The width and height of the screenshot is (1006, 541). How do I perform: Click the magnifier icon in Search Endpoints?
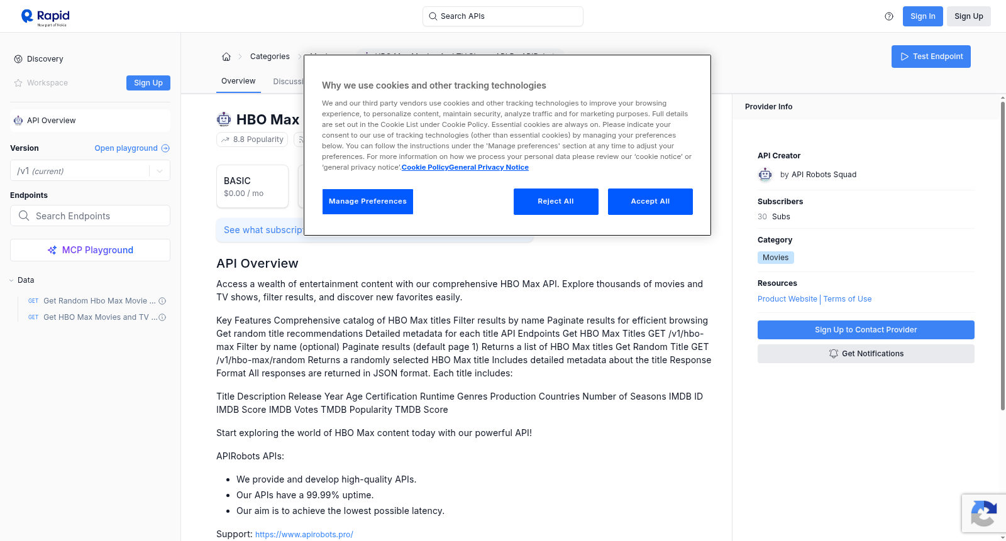click(24, 216)
